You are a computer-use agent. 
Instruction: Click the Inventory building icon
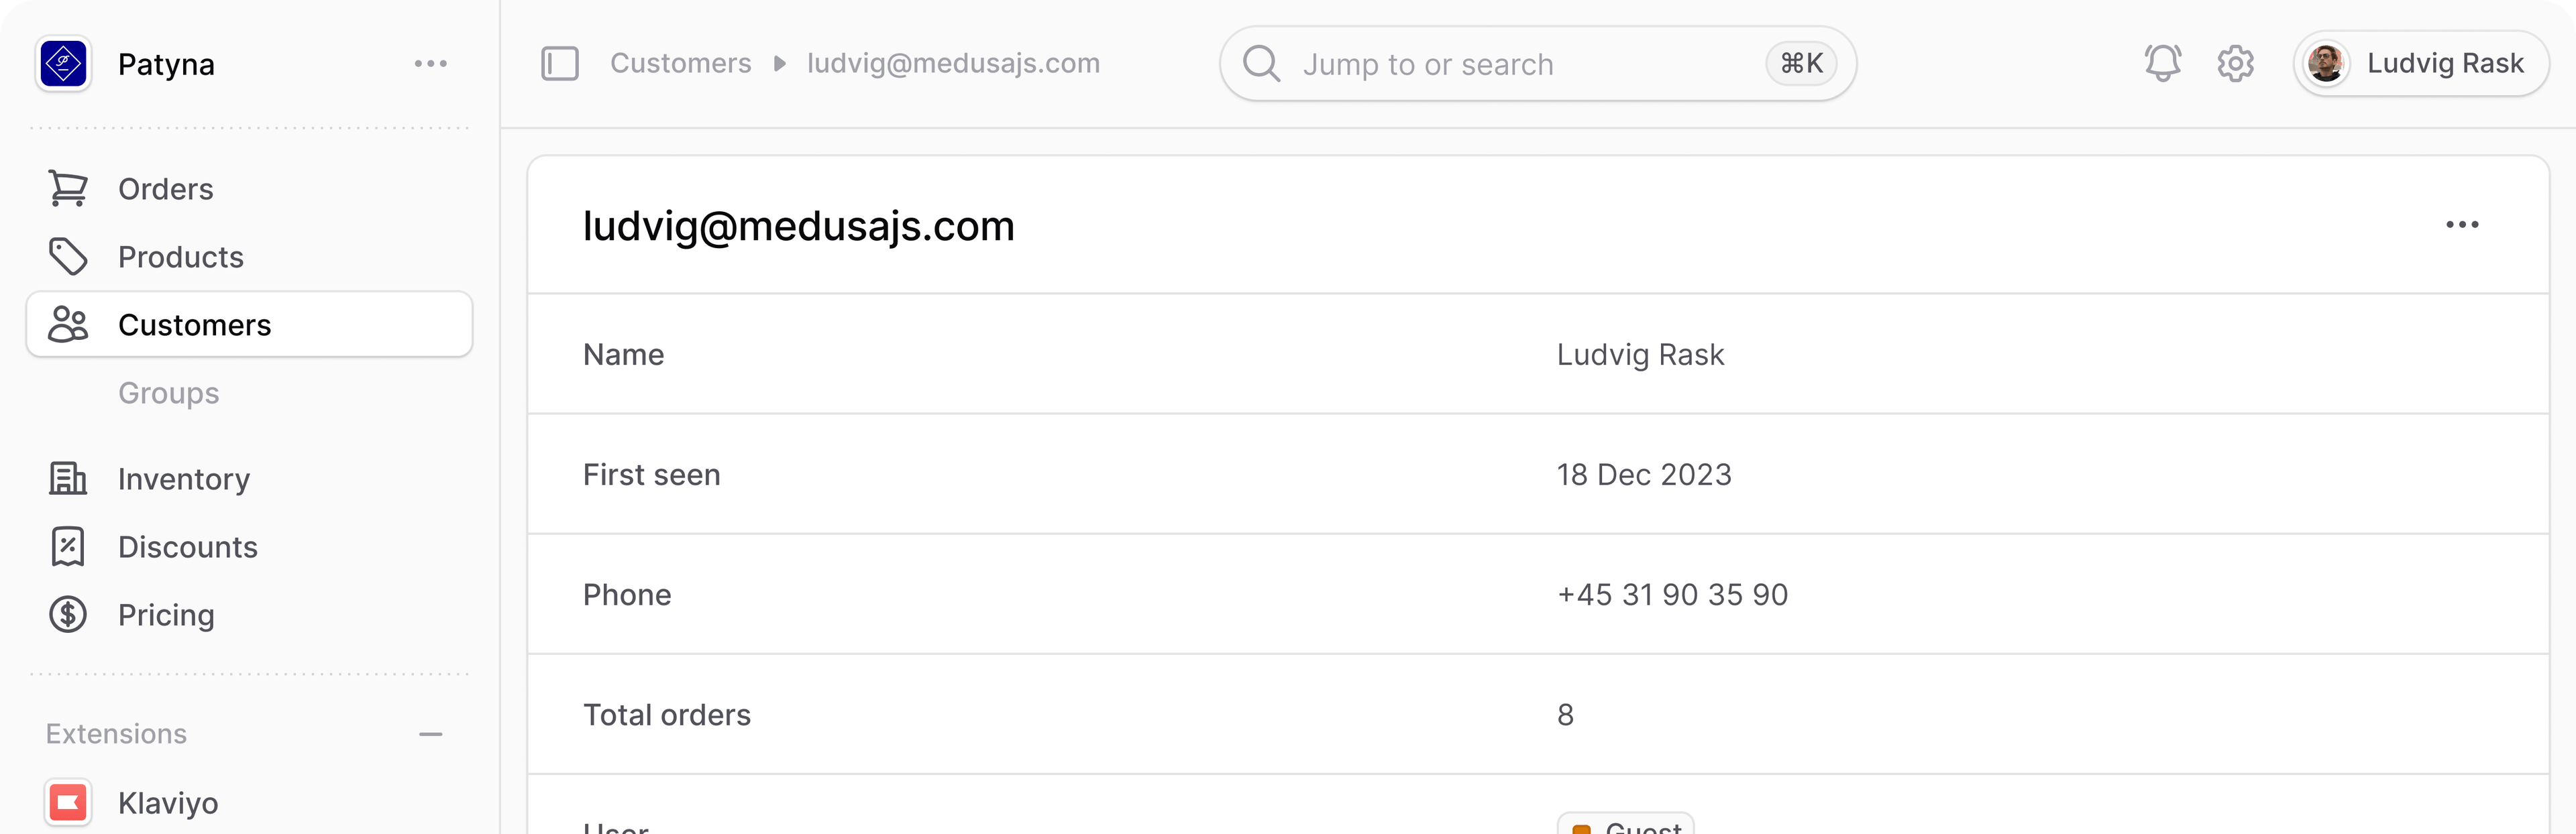(x=68, y=479)
